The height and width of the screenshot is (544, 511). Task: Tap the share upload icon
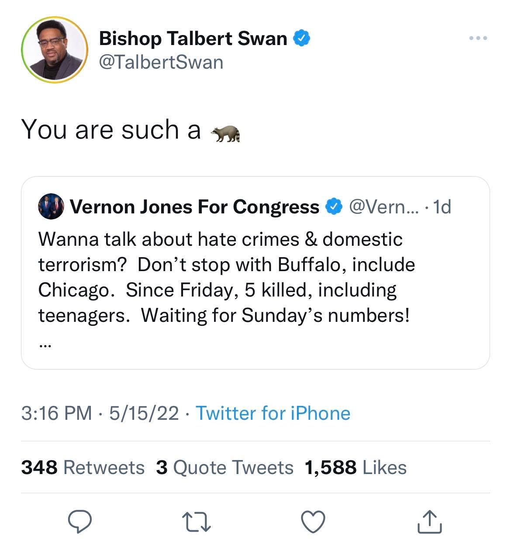point(430,522)
